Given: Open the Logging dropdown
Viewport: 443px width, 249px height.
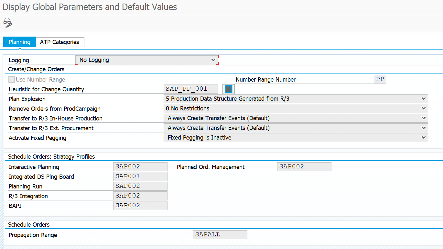Looking at the screenshot, I should (x=147, y=60).
